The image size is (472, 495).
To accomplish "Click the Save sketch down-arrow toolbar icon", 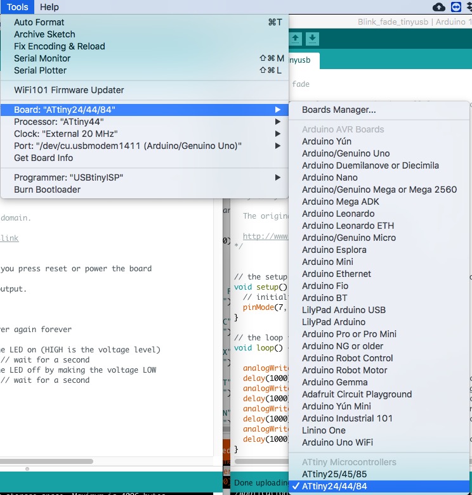I will click(312, 39).
